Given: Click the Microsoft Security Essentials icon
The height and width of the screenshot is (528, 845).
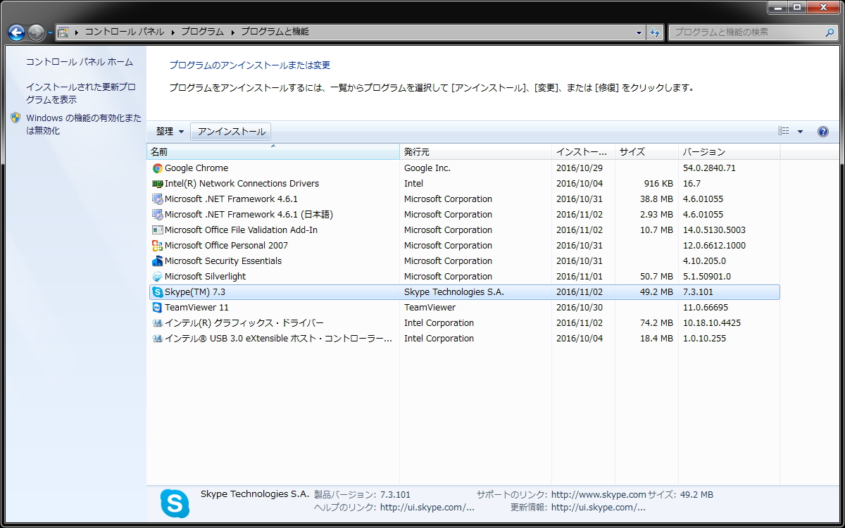Looking at the screenshot, I should [158, 261].
